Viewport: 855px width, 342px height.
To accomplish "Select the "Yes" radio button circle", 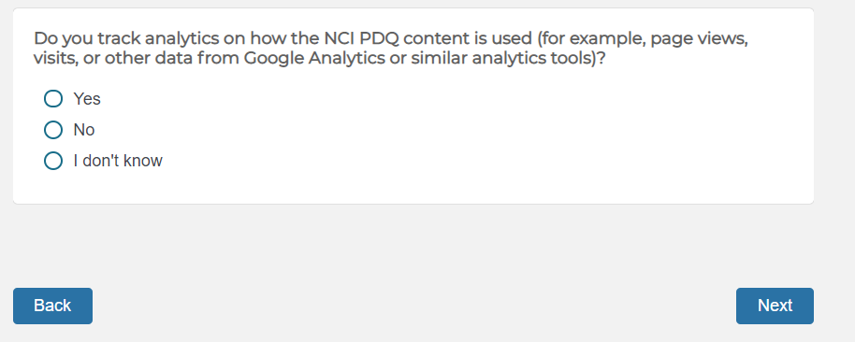I will 53,98.
